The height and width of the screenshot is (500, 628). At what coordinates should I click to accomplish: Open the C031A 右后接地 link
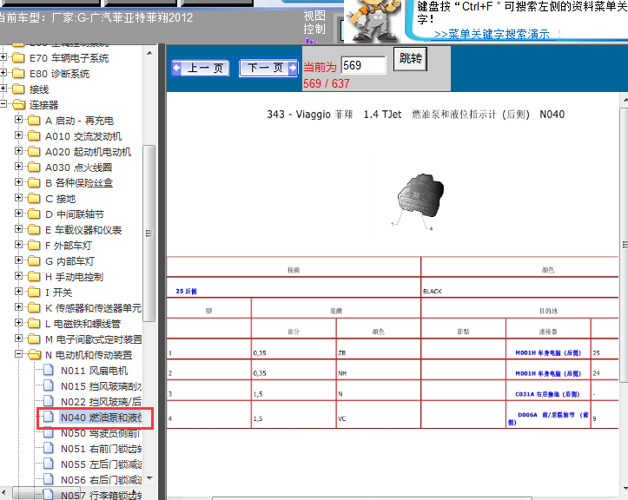tap(547, 394)
